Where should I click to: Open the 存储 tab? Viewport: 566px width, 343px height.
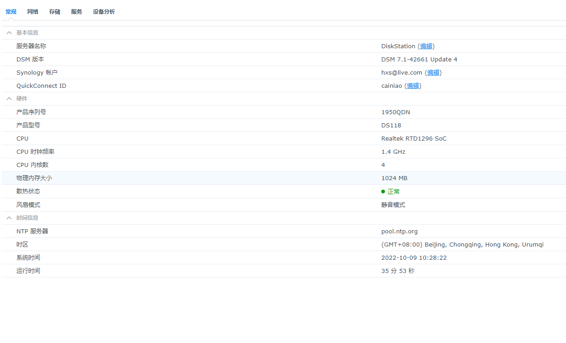(55, 12)
